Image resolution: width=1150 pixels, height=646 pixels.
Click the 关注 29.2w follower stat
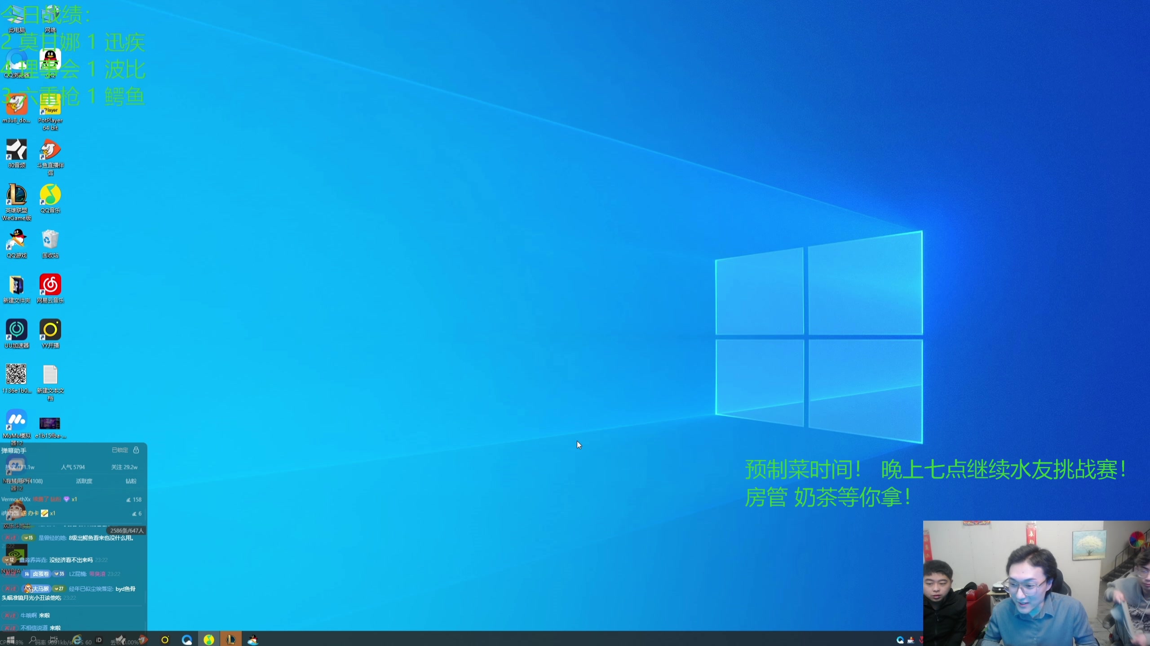124,467
